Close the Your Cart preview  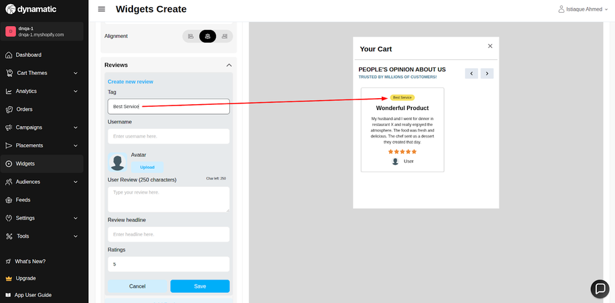pos(490,46)
